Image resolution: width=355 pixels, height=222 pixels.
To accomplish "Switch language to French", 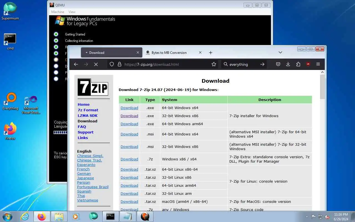I will click(83, 169).
